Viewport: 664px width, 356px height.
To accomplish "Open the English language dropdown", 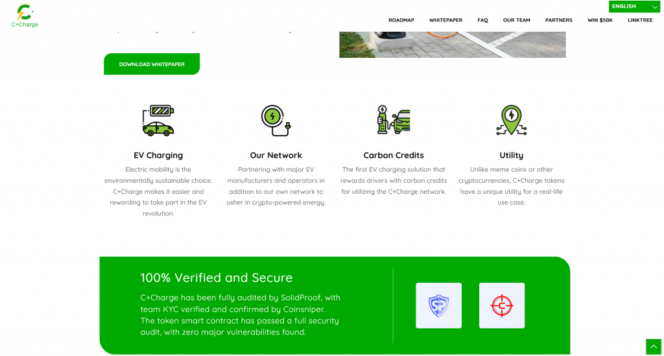I will click(634, 6).
